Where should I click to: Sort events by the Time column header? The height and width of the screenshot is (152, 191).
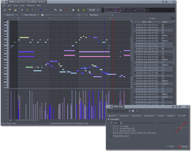(141, 22)
